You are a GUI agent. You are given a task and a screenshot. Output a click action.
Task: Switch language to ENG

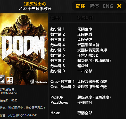click(108, 6)
